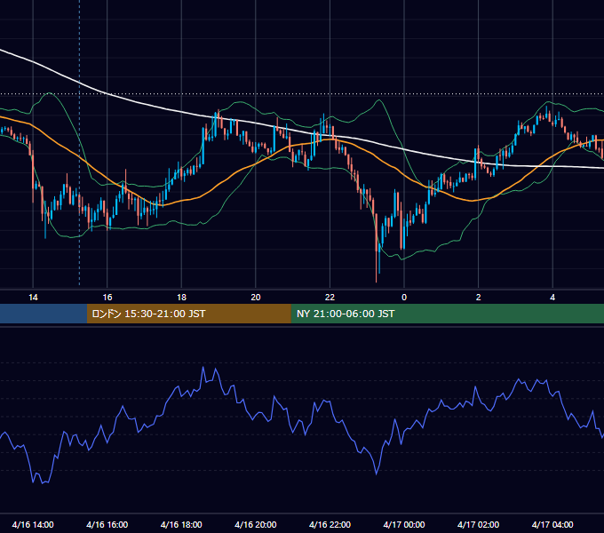Click the 22 hour label on price chart axis
This screenshot has width=604, height=533.
click(330, 297)
